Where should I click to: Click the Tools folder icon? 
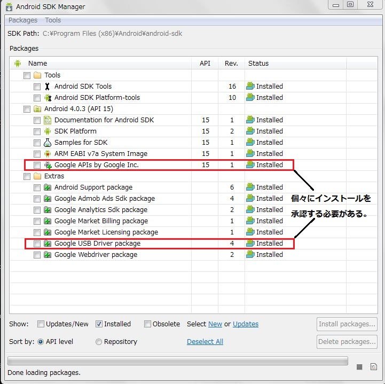click(x=37, y=75)
